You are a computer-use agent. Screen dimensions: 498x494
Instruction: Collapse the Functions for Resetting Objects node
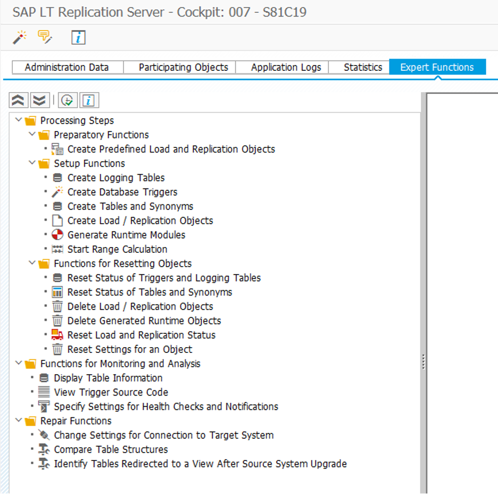point(32,263)
